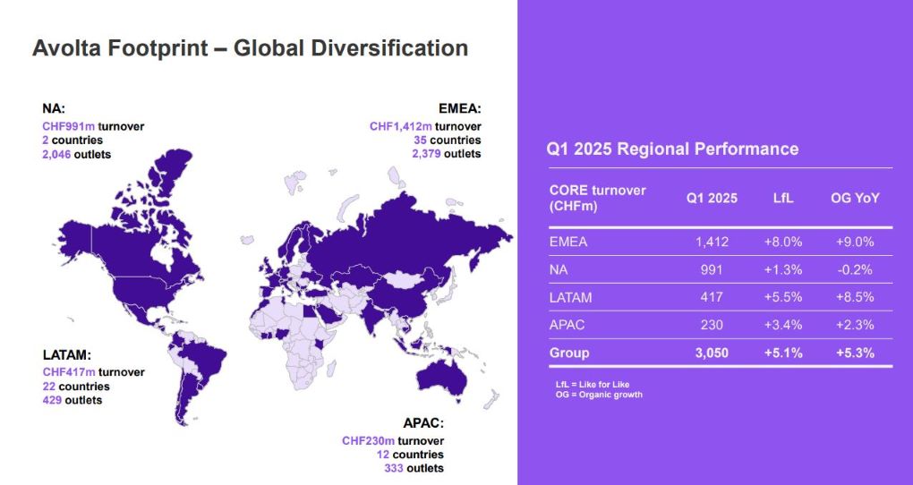
Task: Click '2,379 outlets' text
Action: click(x=446, y=154)
